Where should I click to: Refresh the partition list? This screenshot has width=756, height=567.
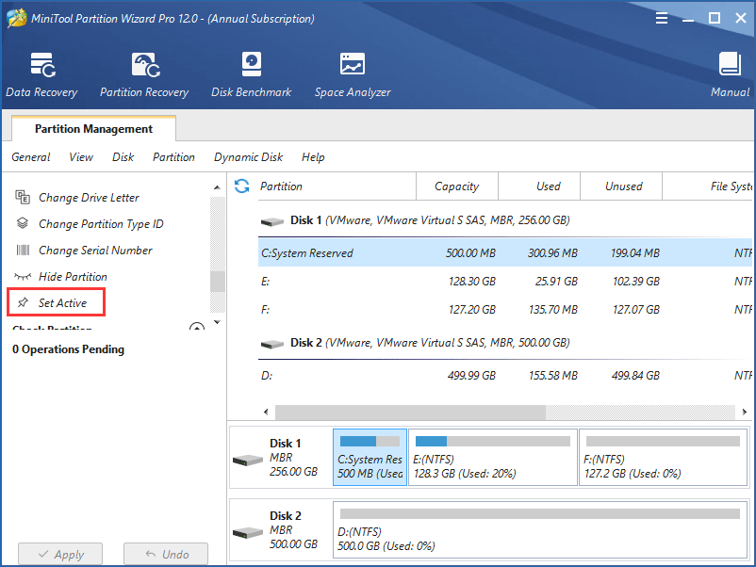click(242, 186)
